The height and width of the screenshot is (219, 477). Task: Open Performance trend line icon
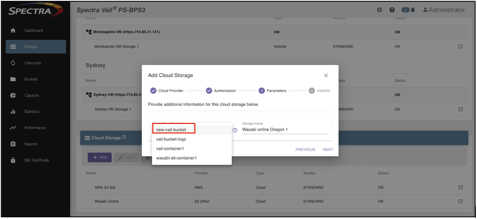pyautogui.click(x=13, y=128)
